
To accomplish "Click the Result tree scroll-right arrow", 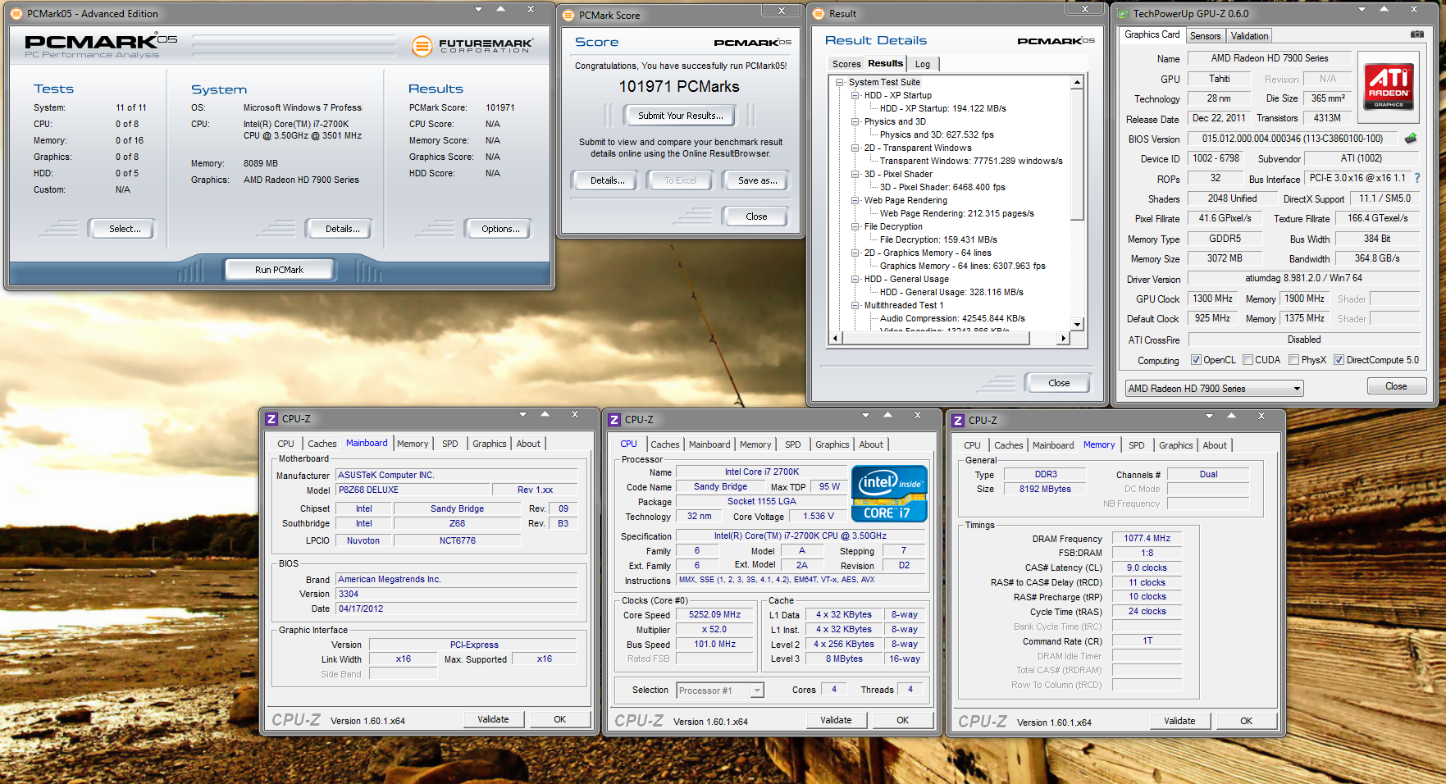I will [1063, 338].
